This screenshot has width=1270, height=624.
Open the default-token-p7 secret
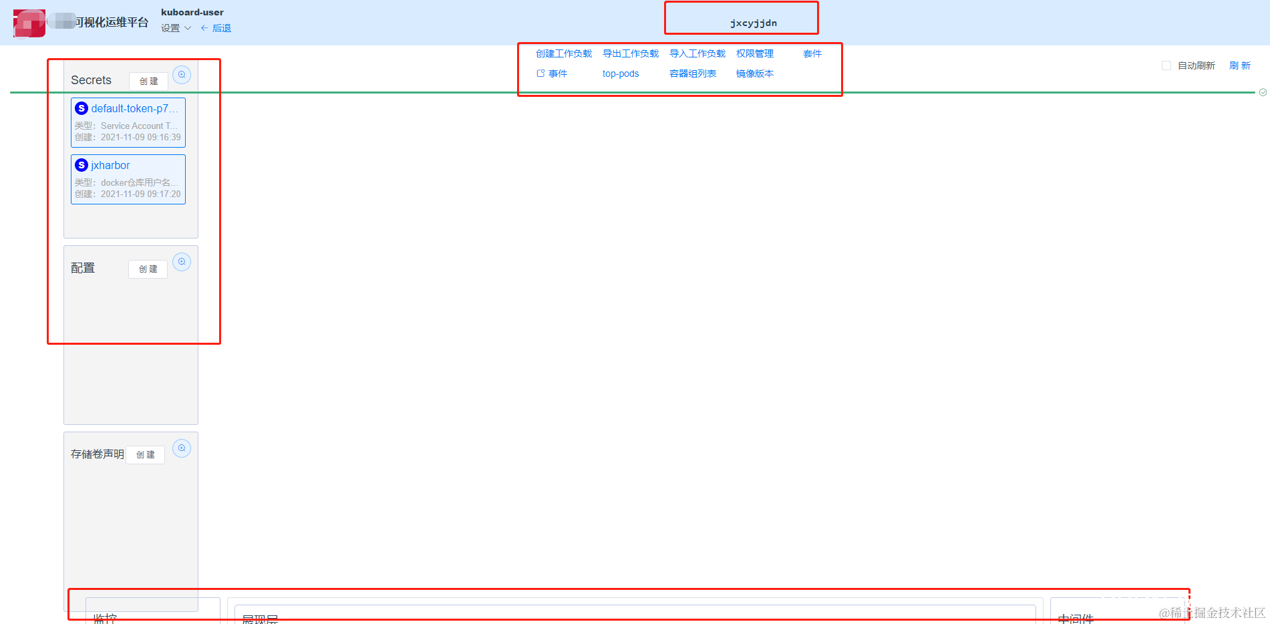coord(135,108)
